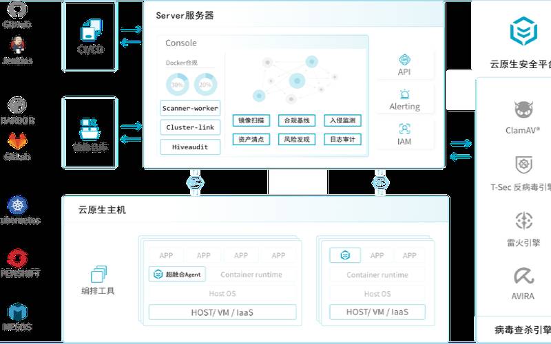The height and width of the screenshot is (344, 551).
Task: Select the T-Sec 反病毒引擎 shield icon
Action: [524, 166]
